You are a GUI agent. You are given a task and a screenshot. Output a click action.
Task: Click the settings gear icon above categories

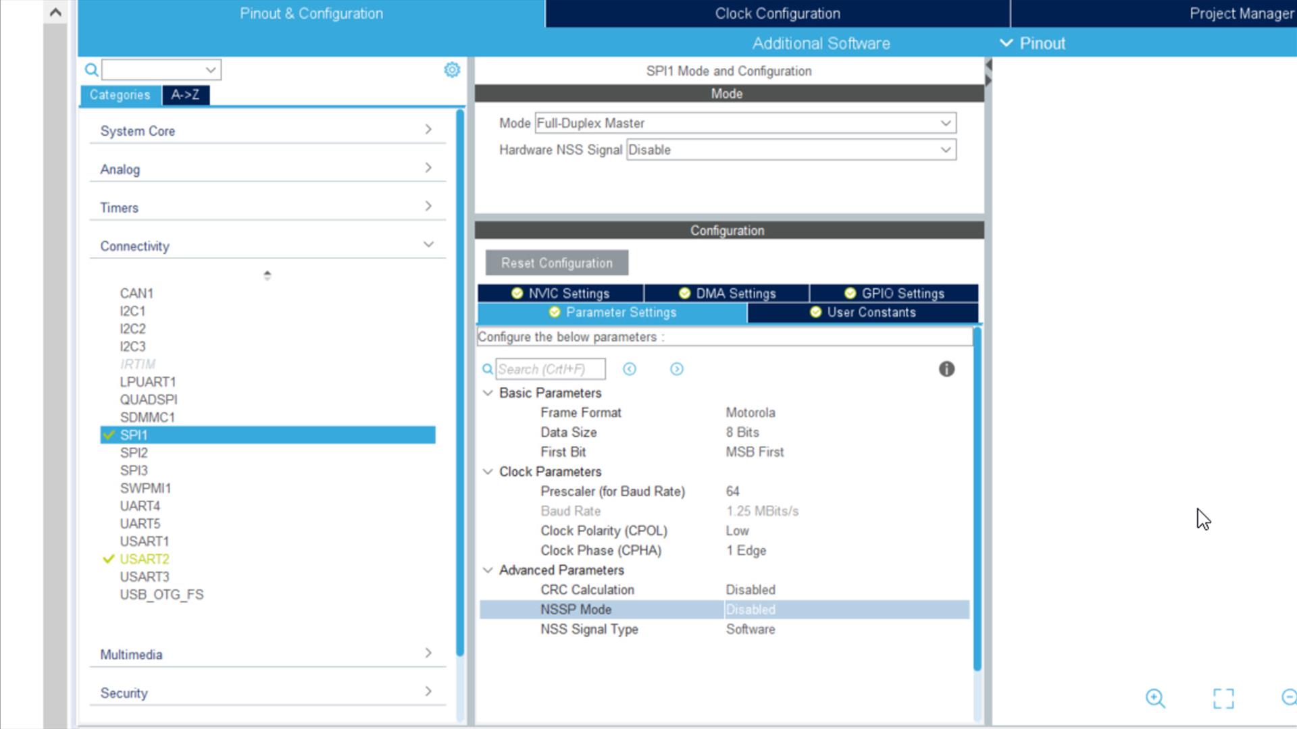(x=452, y=70)
